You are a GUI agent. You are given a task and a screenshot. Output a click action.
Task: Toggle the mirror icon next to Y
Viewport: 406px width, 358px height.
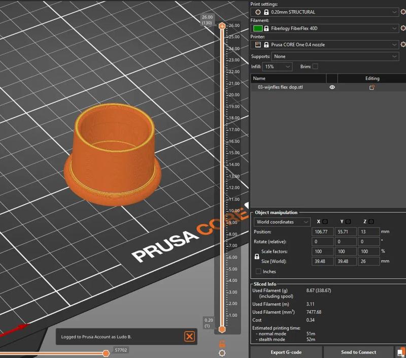(x=348, y=222)
